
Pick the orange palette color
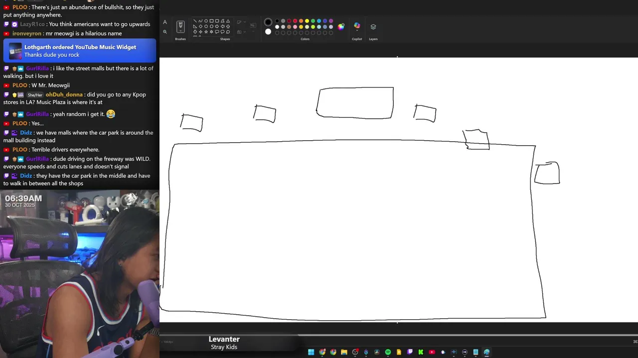(301, 21)
